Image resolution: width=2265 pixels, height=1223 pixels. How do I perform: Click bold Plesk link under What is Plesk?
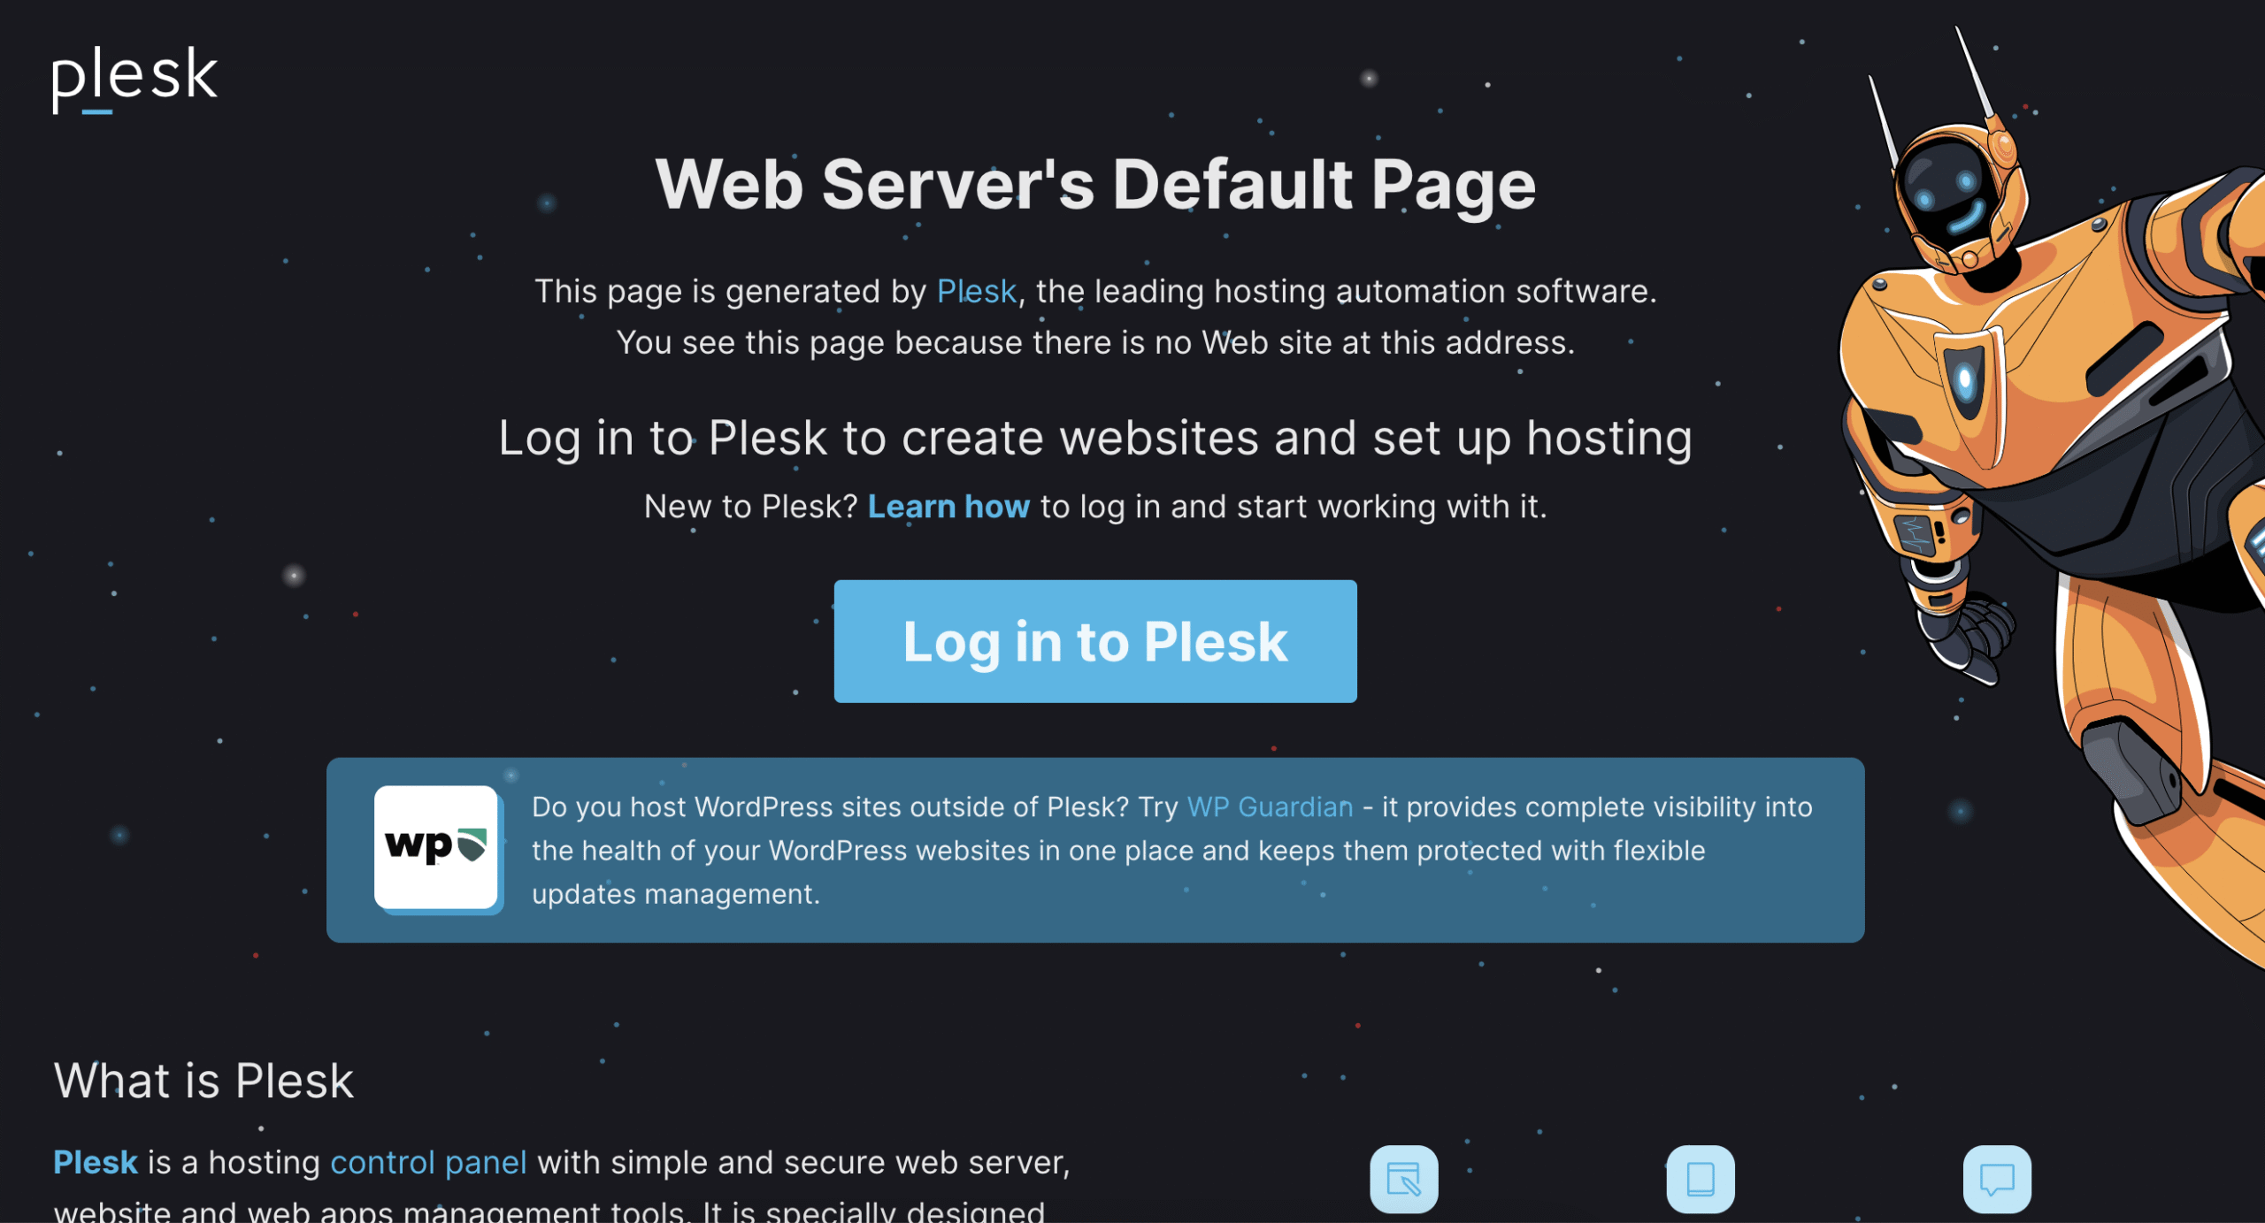click(x=96, y=1162)
